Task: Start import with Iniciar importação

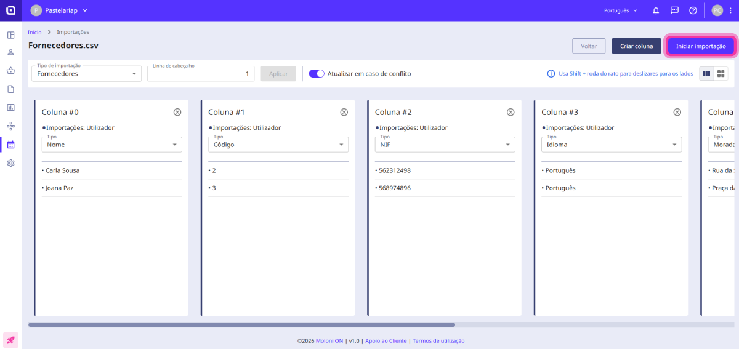Action: click(701, 46)
